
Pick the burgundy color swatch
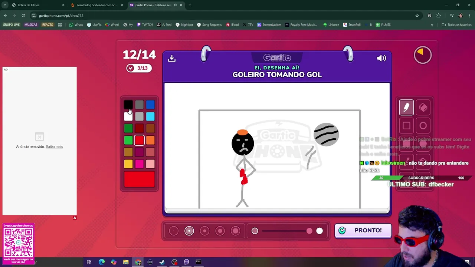click(139, 152)
